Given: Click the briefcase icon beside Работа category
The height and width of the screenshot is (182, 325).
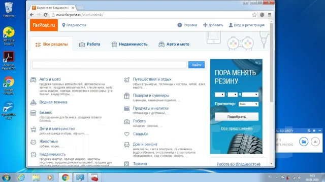Looking at the screenshot, I should coord(127,122).
